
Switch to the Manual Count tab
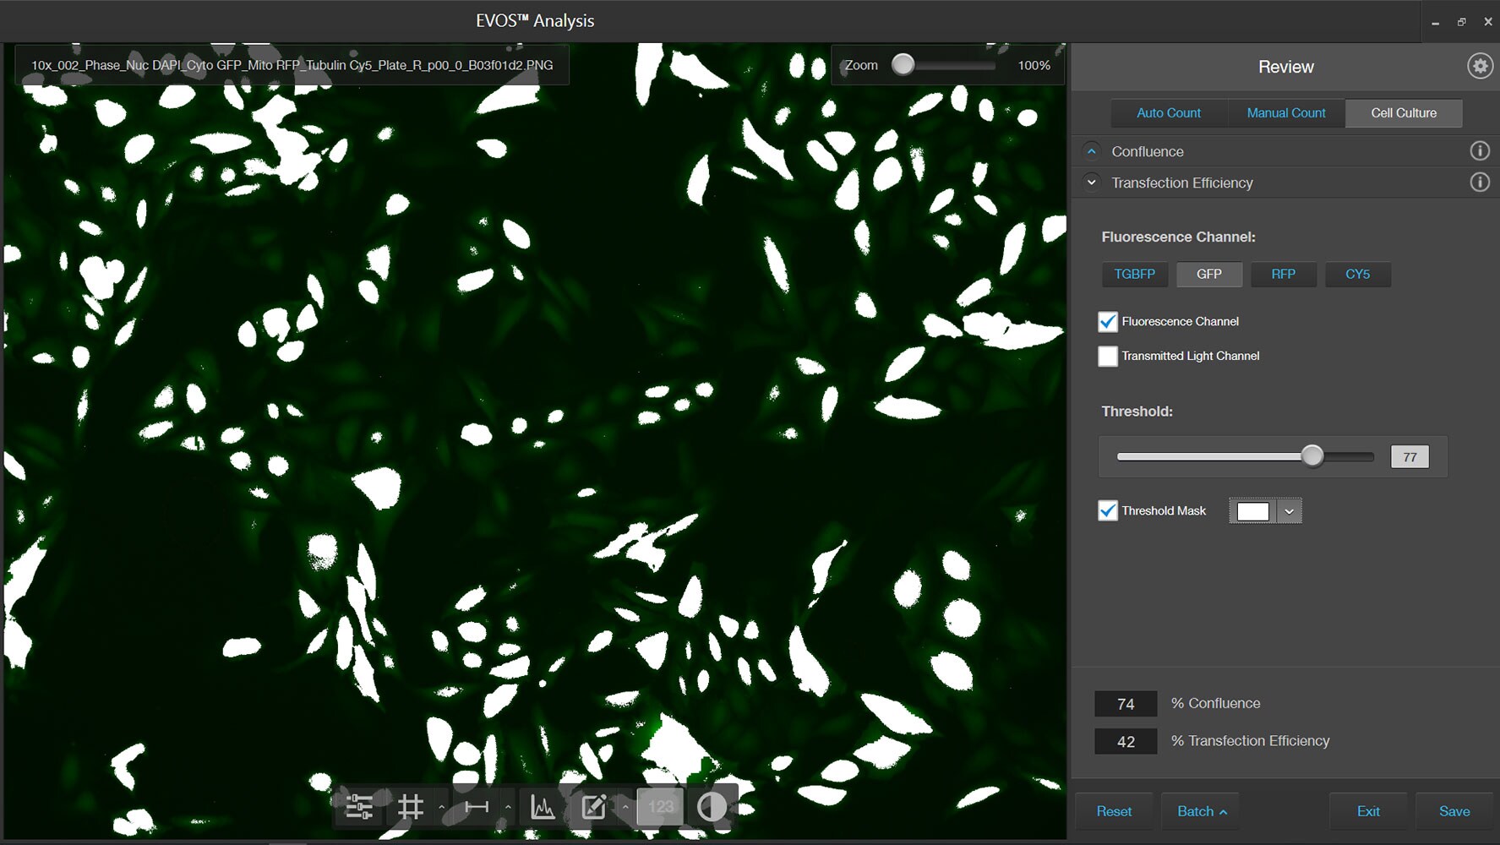pos(1285,113)
